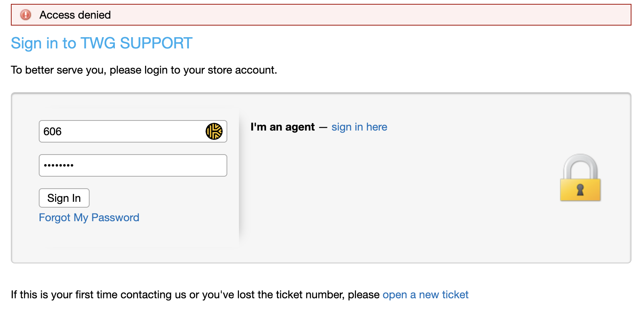Click the keyhole on the padlock
This screenshot has width=640, height=313.
[580, 190]
